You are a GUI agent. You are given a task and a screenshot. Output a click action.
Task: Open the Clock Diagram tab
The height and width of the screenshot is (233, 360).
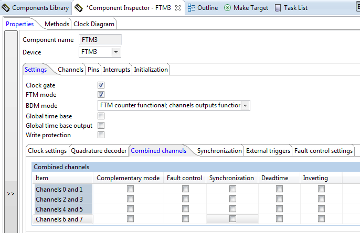[94, 24]
